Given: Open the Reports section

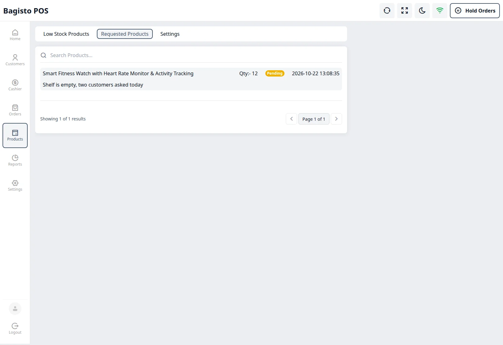Looking at the screenshot, I should click(x=15, y=161).
